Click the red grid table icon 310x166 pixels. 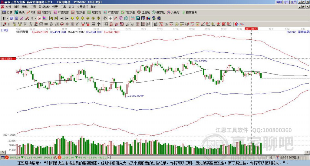point(137,24)
